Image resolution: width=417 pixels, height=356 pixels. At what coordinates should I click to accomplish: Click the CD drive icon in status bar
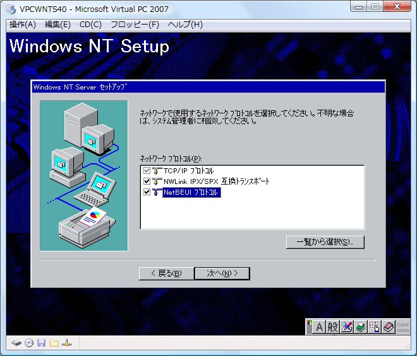[29, 343]
